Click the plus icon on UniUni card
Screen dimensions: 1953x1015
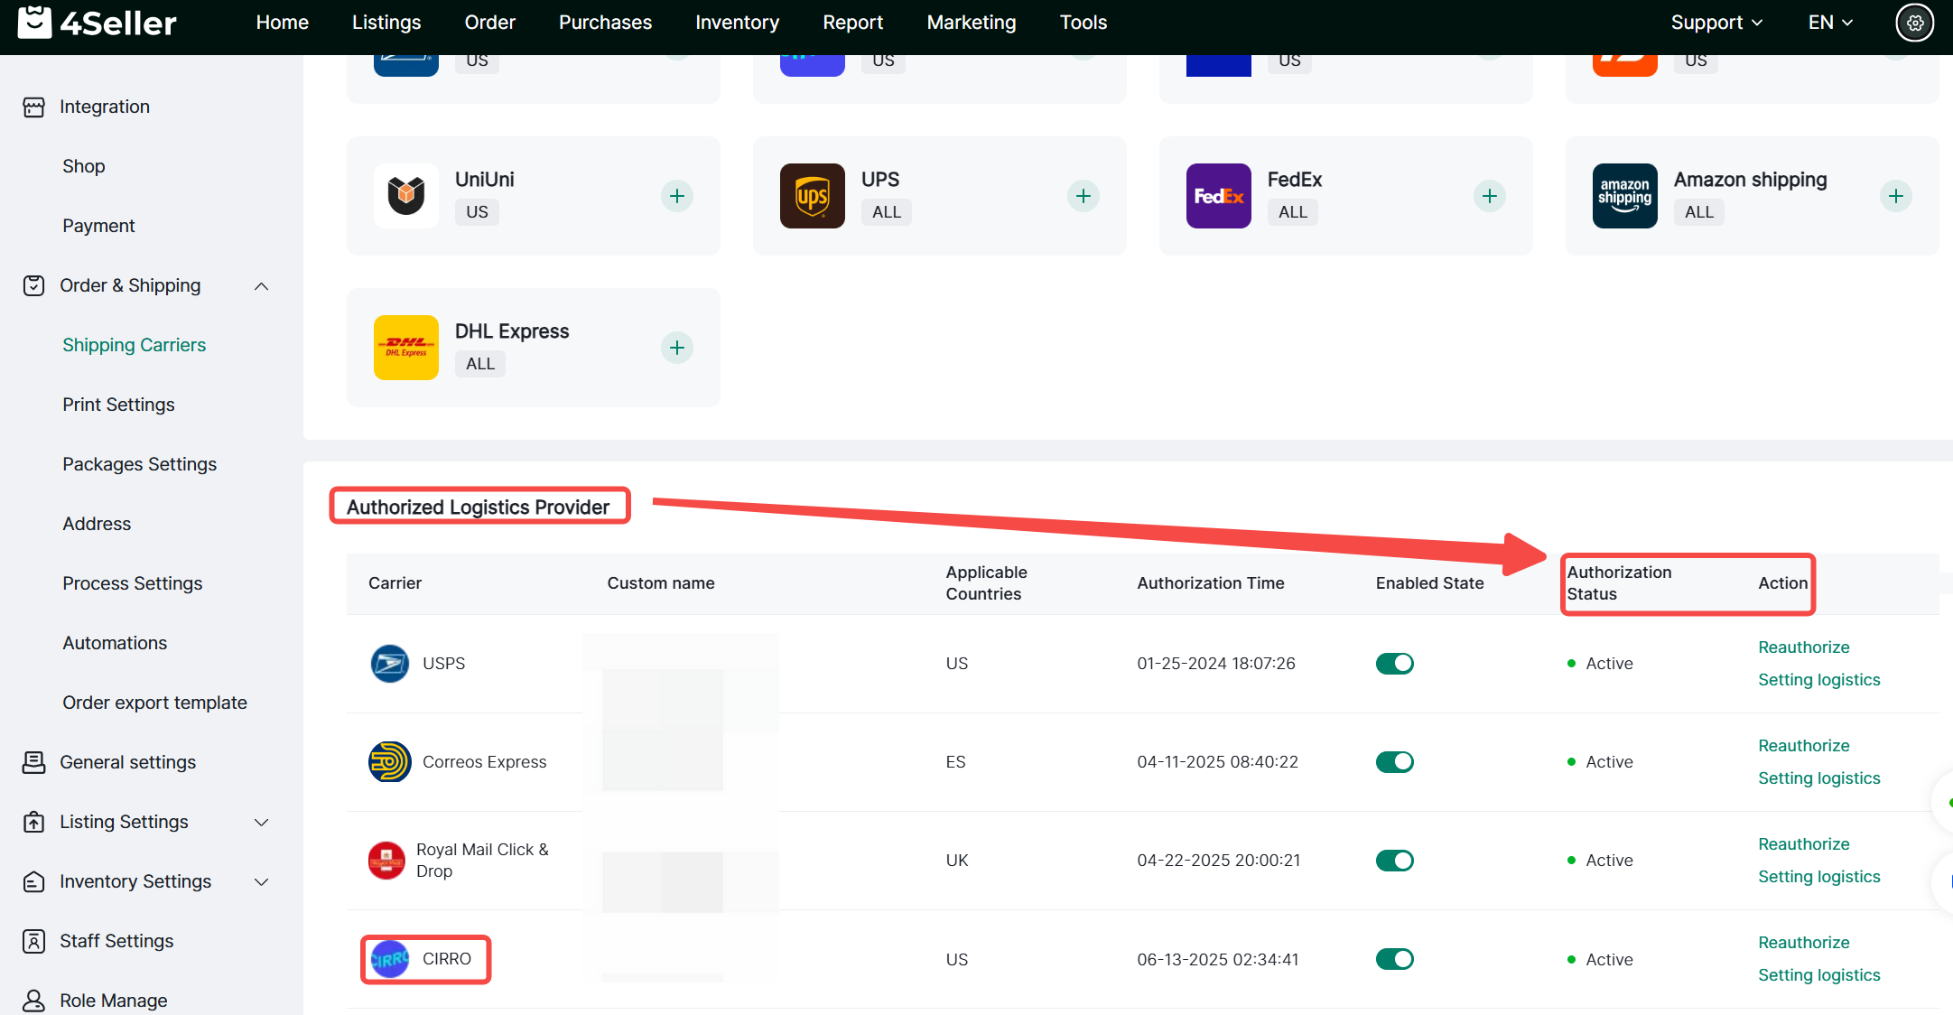click(676, 196)
